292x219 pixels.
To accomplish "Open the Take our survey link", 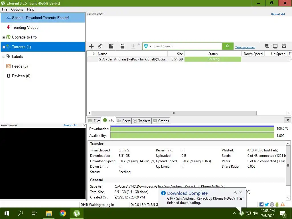I will pos(245,47).
